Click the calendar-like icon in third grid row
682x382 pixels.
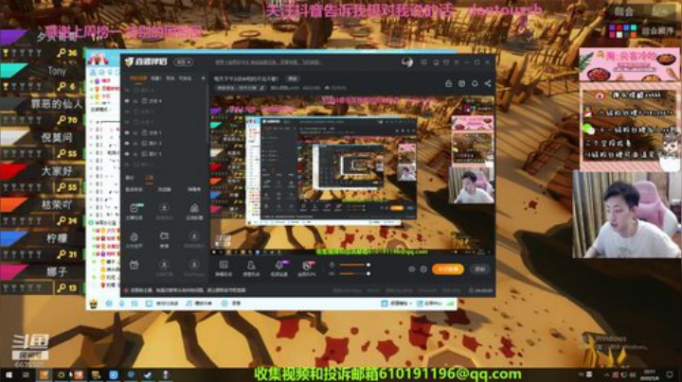[x=134, y=266]
